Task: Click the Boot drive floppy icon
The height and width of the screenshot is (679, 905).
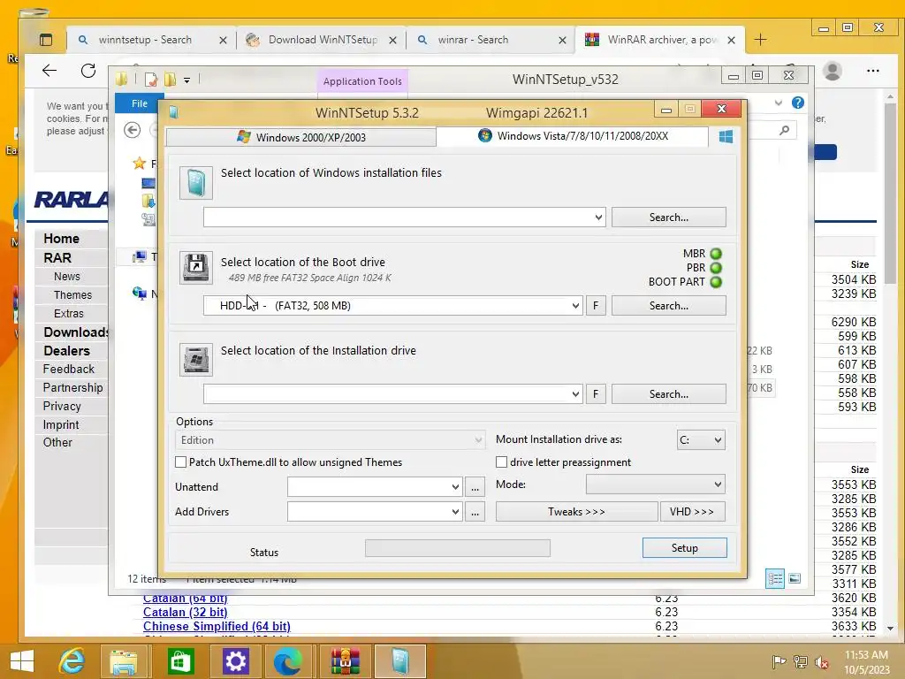Action: click(x=195, y=268)
